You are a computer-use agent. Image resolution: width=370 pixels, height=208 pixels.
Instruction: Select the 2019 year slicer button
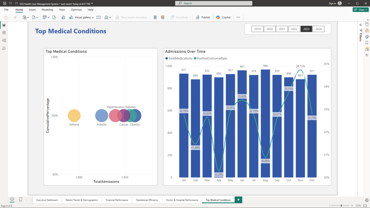click(257, 29)
